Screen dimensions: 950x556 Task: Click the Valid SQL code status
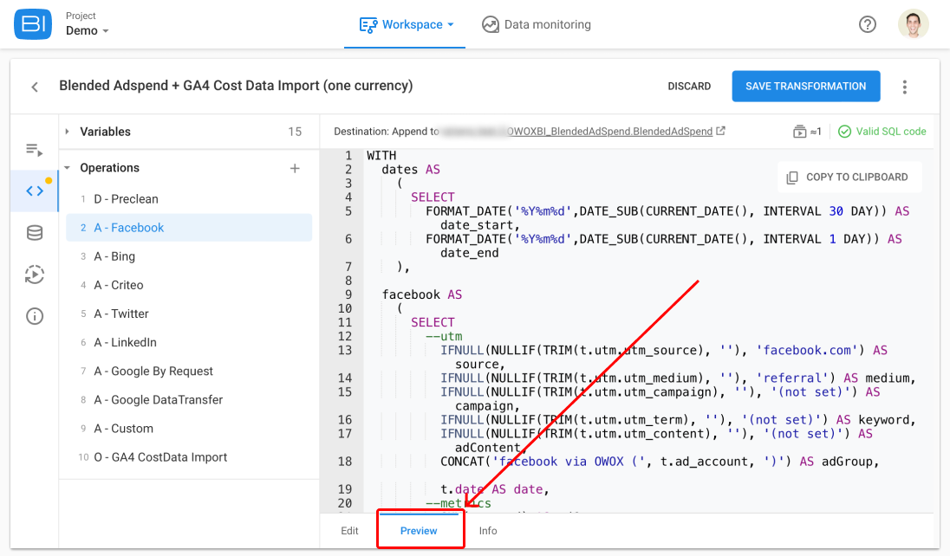pos(882,132)
